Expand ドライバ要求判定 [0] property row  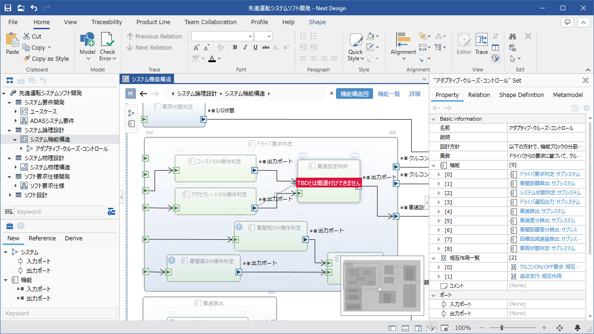click(439, 174)
